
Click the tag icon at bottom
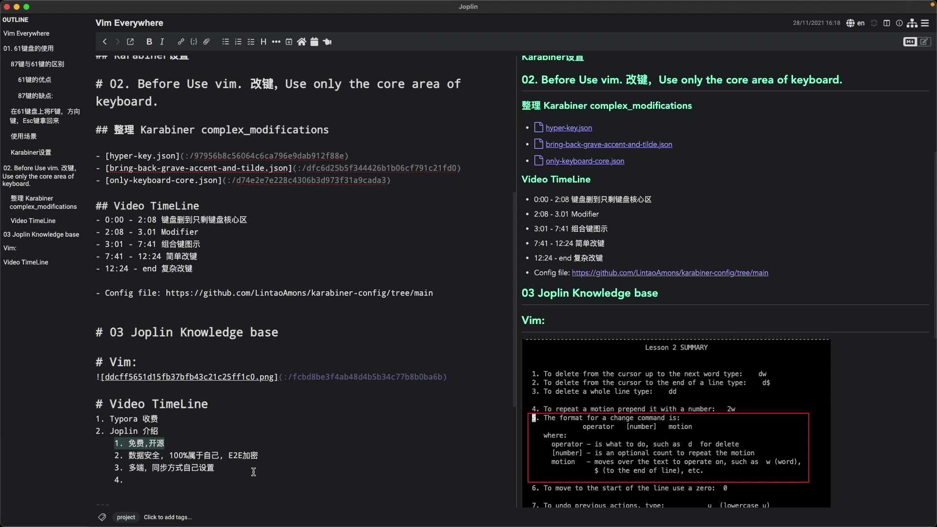click(102, 517)
